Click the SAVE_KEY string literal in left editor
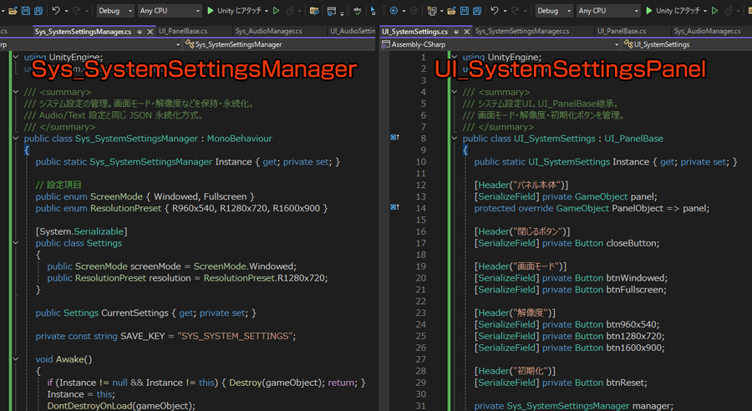The width and height of the screenshot is (752, 411). pos(236,336)
